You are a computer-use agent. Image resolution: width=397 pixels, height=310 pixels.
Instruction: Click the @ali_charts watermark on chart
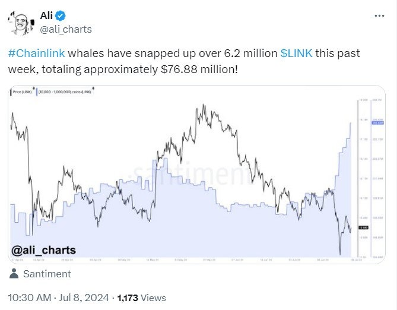[x=45, y=251]
